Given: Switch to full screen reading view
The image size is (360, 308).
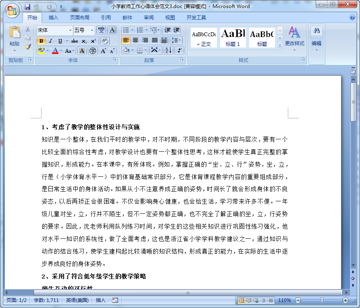Looking at the screenshot, I should pos(249,300).
